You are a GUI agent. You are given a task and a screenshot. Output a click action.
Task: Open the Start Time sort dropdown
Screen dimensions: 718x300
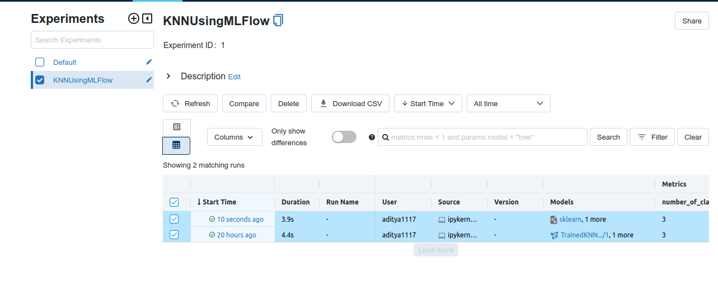click(428, 103)
